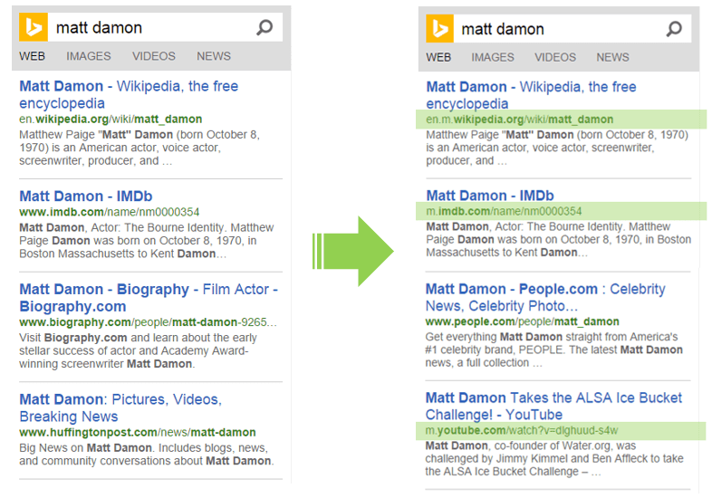Open the VIDEOS tab in the left panel
Image resolution: width=712 pixels, height=498 pixels.
click(154, 56)
